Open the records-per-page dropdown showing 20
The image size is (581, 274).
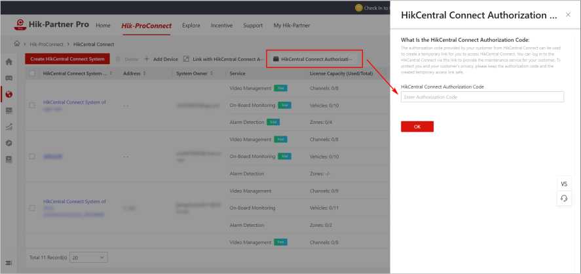point(88,258)
